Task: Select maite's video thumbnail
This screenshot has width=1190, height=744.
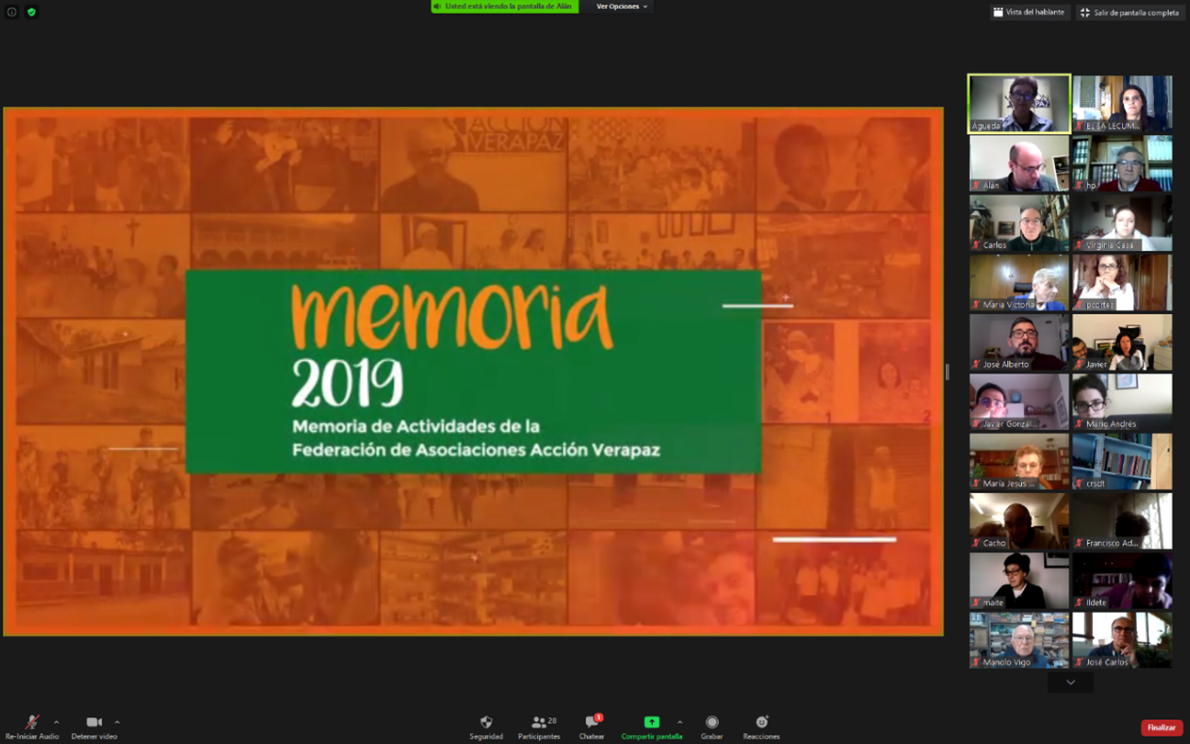Action: (x=1019, y=581)
